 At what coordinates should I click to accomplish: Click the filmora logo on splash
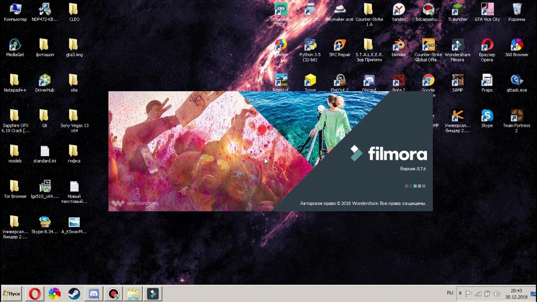[x=389, y=154]
